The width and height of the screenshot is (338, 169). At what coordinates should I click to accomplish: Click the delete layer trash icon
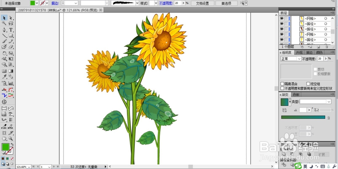(x=326, y=47)
